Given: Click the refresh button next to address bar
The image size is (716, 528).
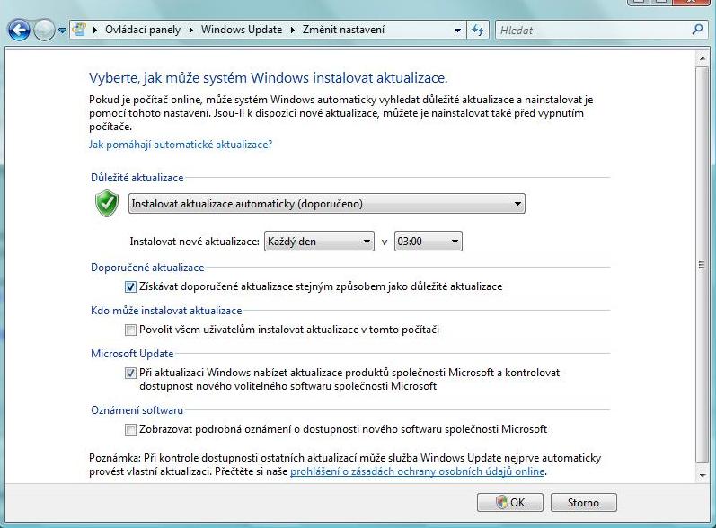Looking at the screenshot, I should pos(478,30).
